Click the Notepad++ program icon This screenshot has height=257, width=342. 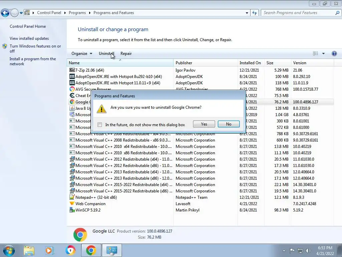[x=72, y=197]
